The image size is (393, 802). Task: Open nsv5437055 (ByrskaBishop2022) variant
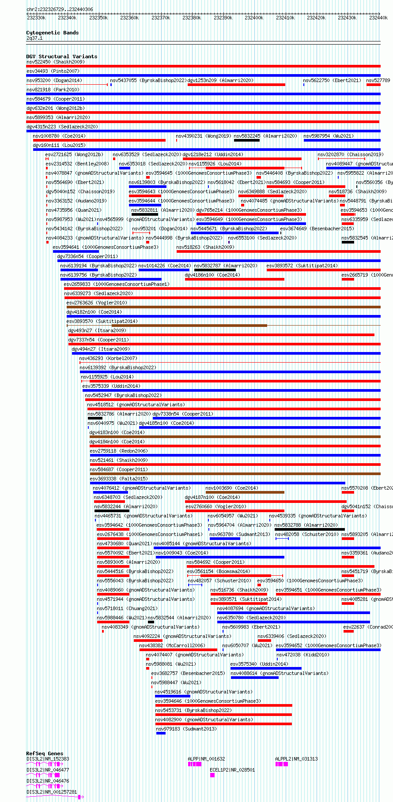click(148, 80)
